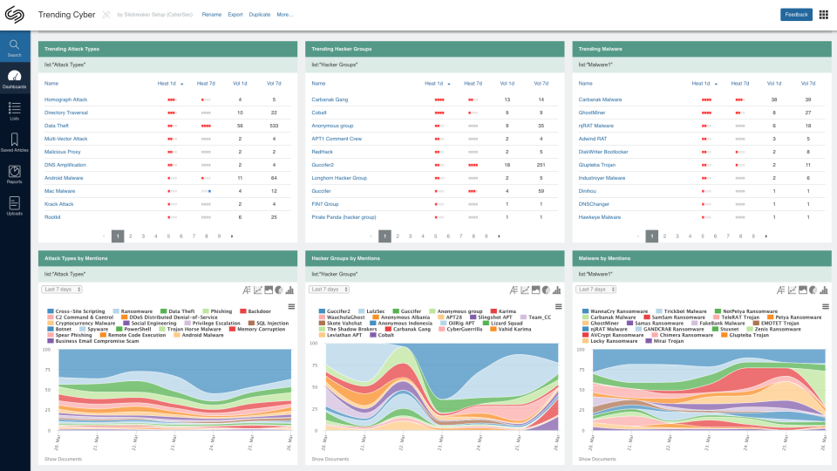The height and width of the screenshot is (471, 837).
Task: Click the Silobreaker logo icon
Action: tap(15, 15)
